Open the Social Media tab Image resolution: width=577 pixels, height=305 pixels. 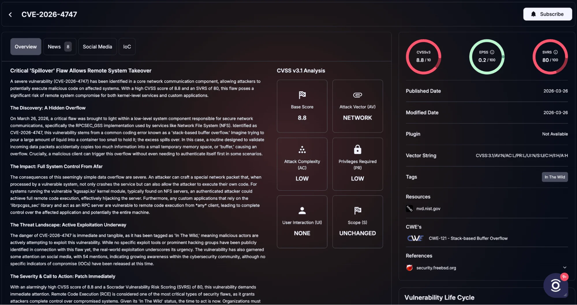click(x=97, y=47)
